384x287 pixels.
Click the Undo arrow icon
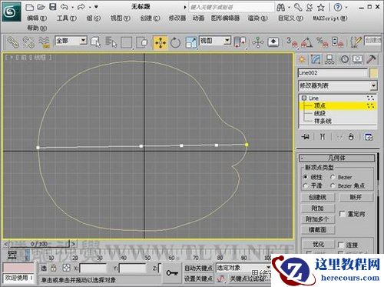tap(64, 7)
